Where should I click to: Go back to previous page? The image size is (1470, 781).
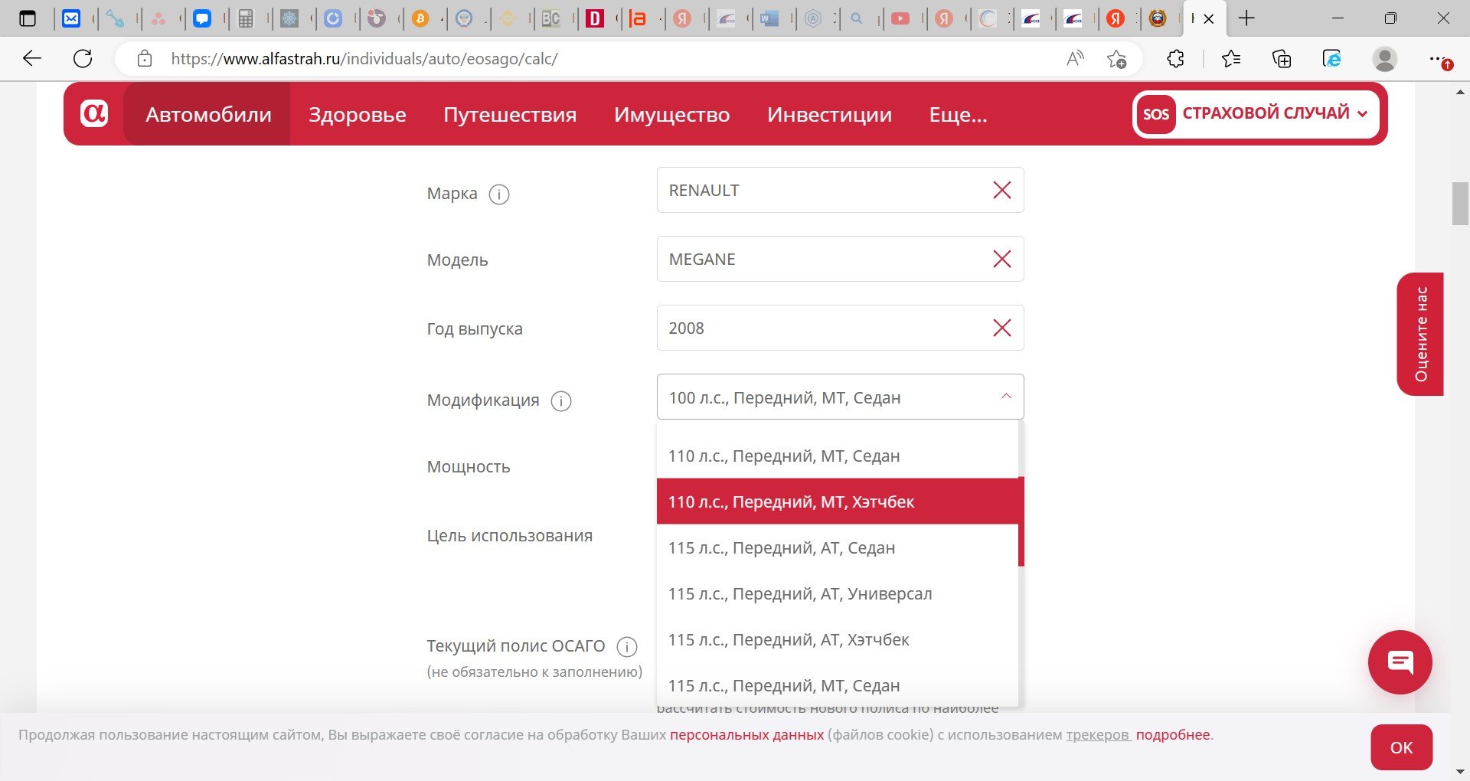click(x=32, y=58)
